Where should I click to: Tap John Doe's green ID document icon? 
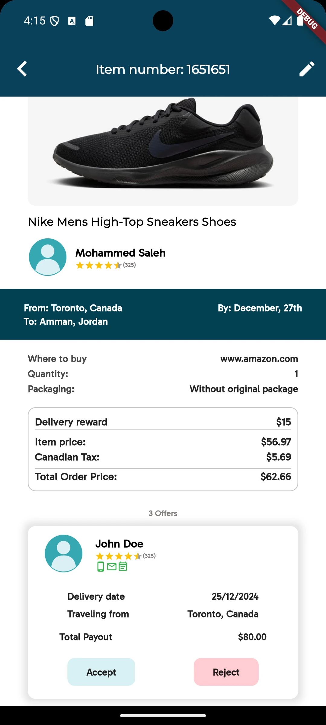tap(123, 566)
